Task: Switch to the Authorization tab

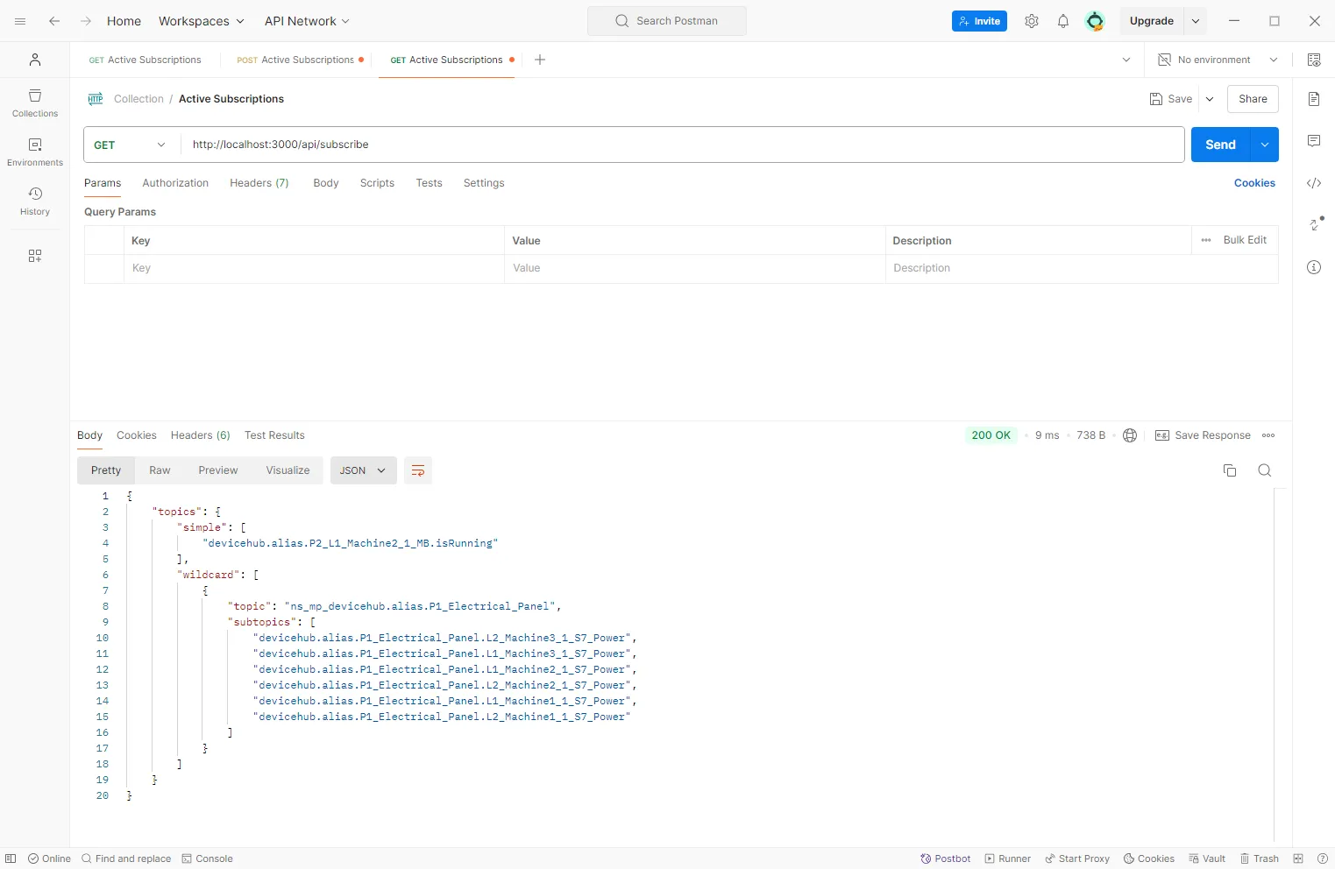Action: click(x=175, y=183)
